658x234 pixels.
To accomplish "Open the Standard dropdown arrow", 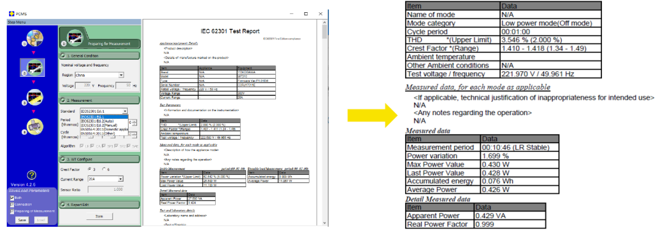I will point(125,111).
